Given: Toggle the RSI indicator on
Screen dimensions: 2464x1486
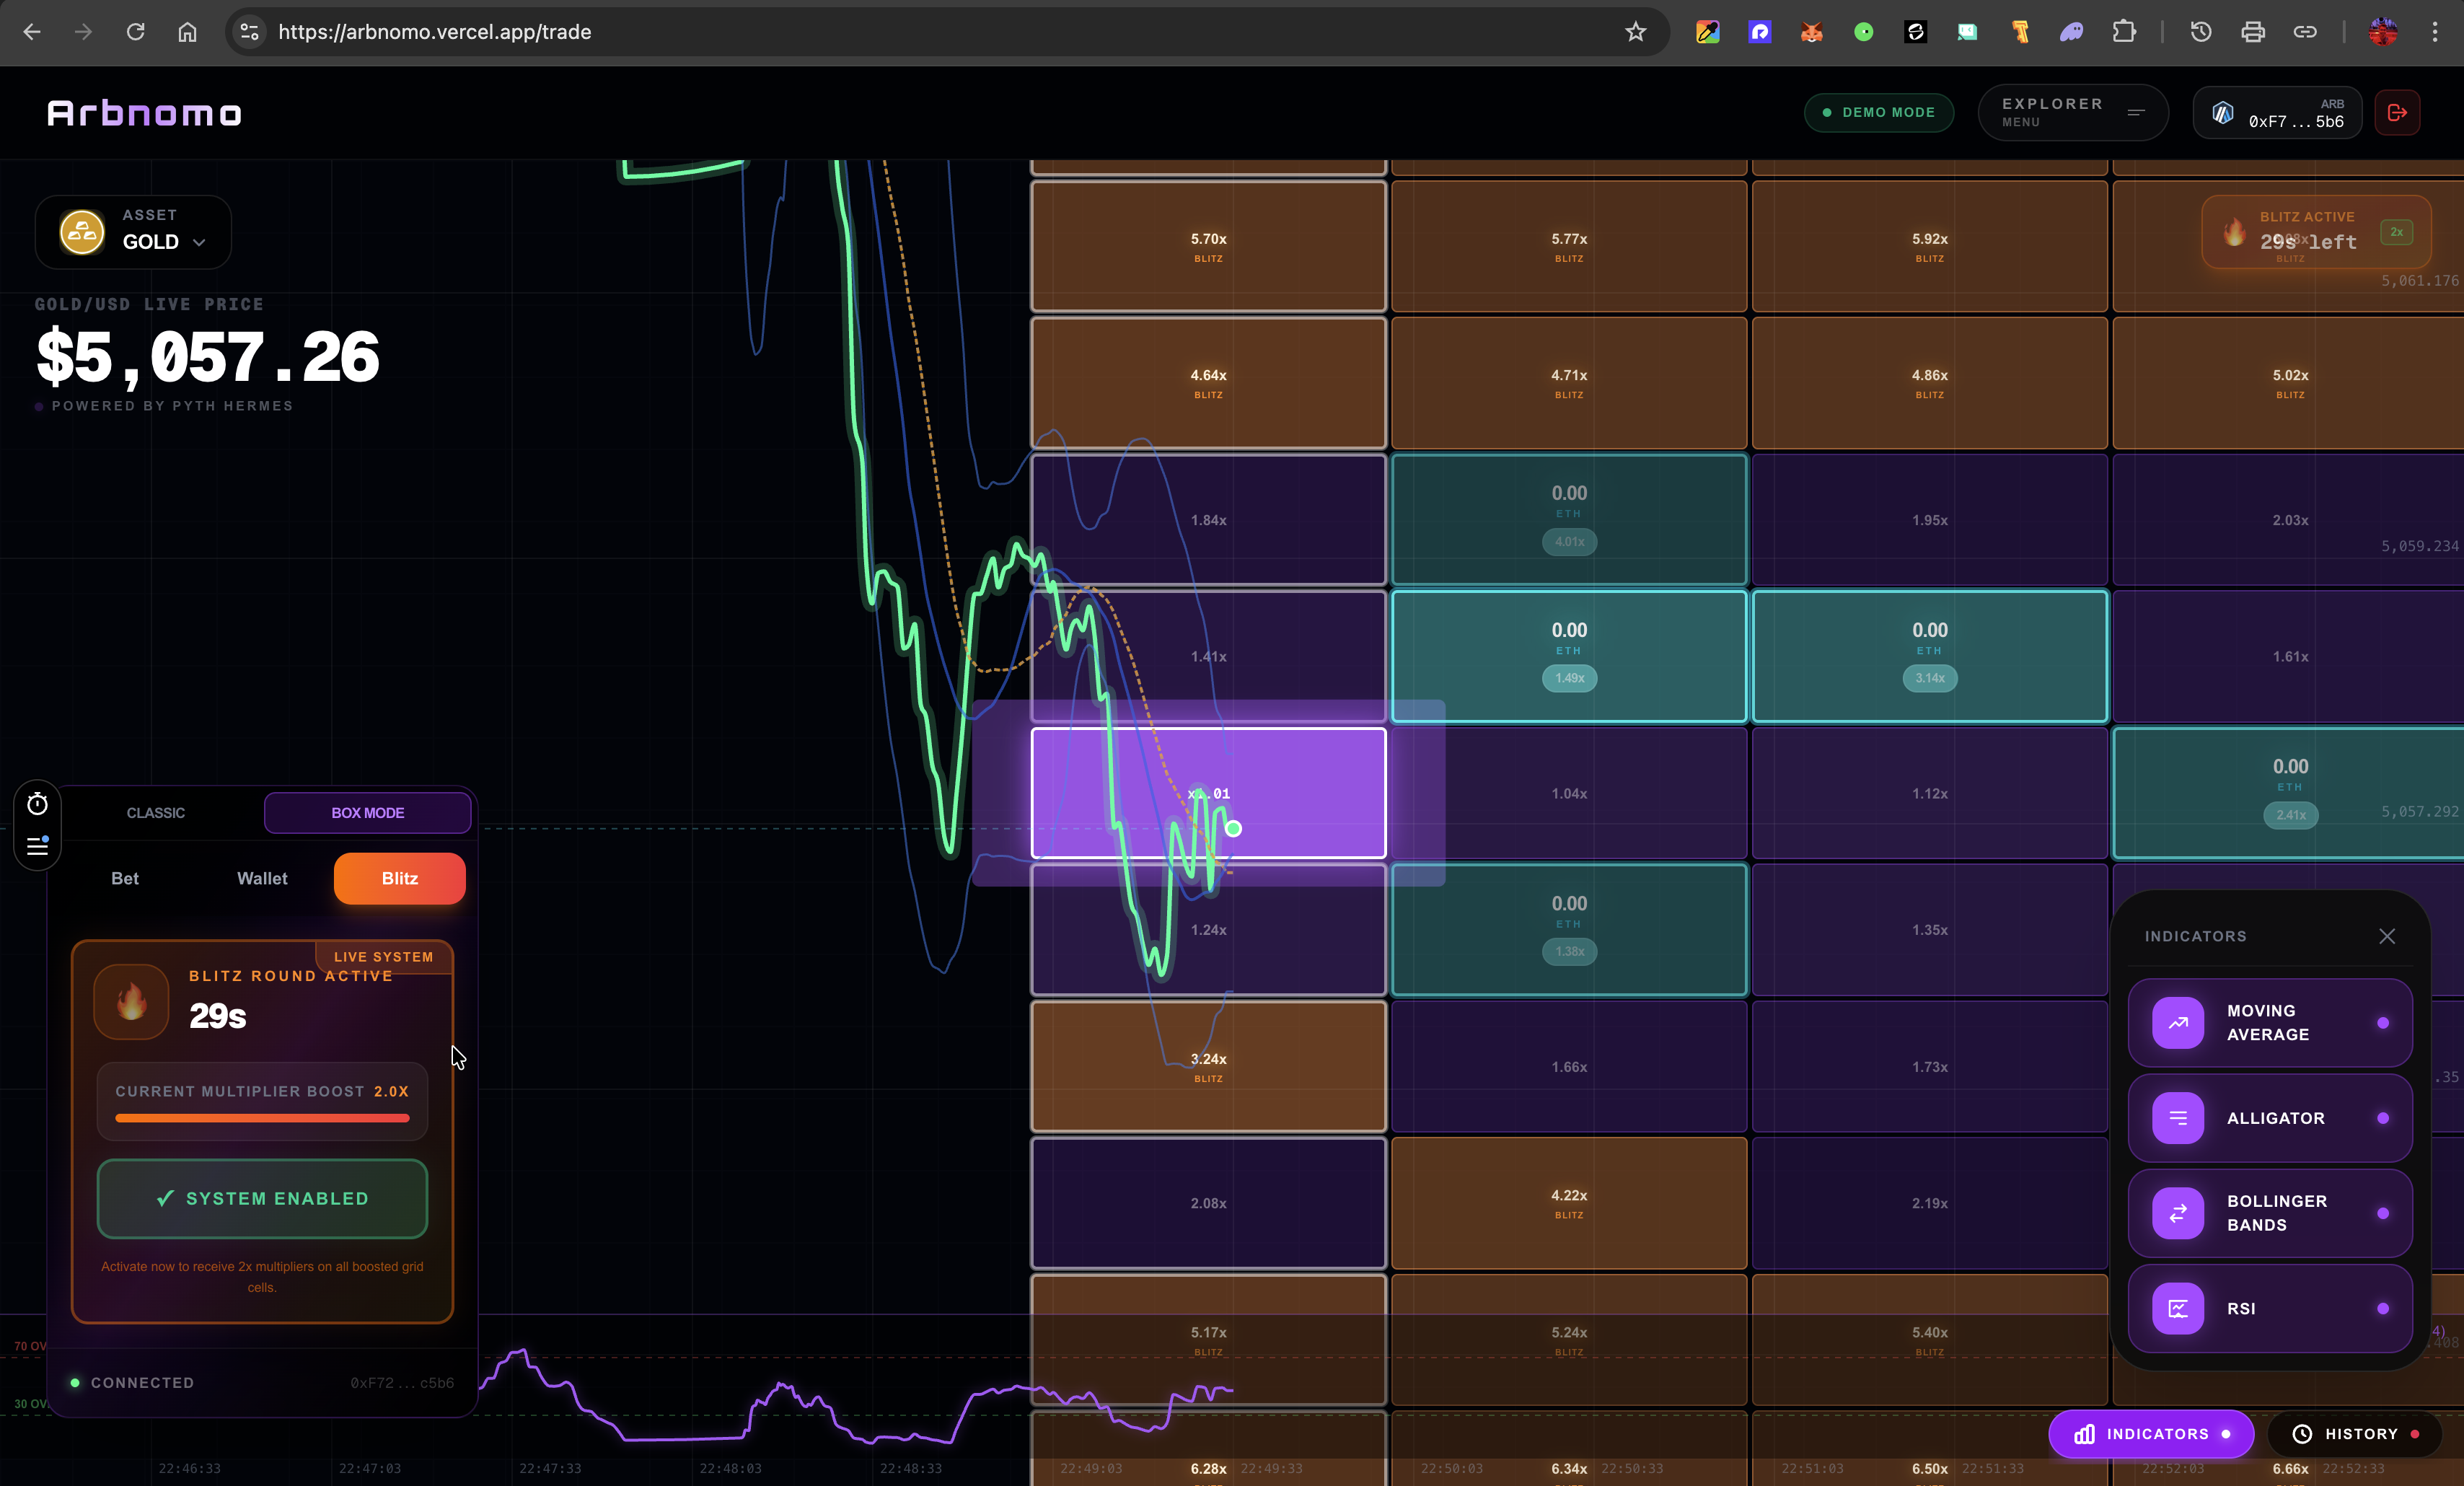Looking at the screenshot, I should (x=2382, y=1308).
